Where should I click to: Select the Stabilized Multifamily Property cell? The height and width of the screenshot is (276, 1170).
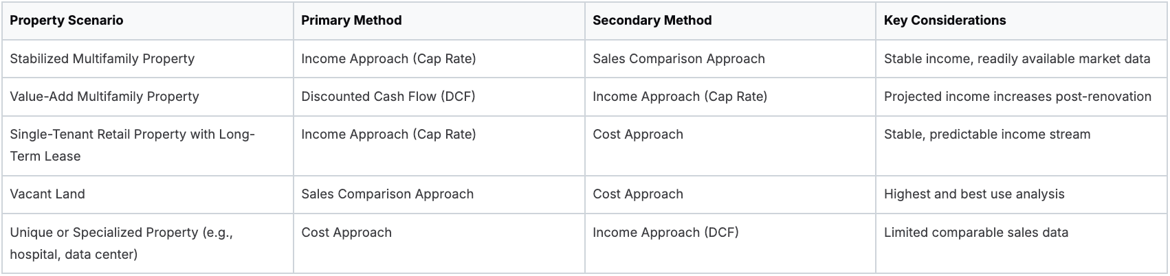102,59
